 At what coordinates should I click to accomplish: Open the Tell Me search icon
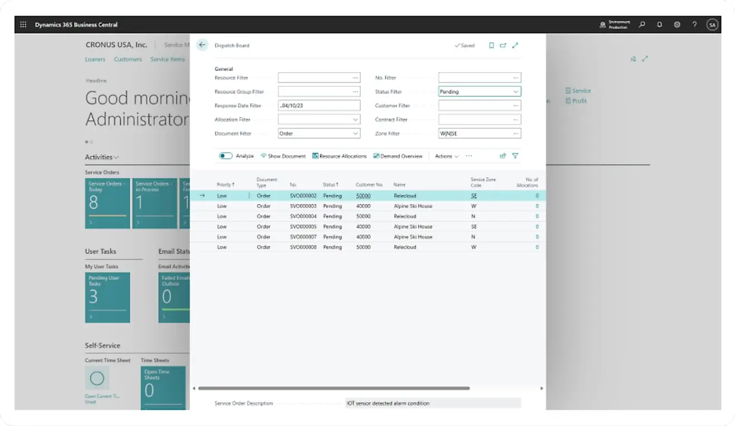point(641,24)
